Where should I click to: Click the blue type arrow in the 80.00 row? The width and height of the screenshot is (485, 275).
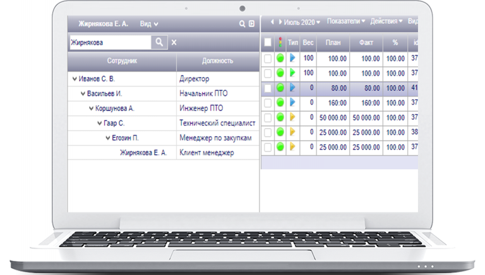(x=292, y=88)
